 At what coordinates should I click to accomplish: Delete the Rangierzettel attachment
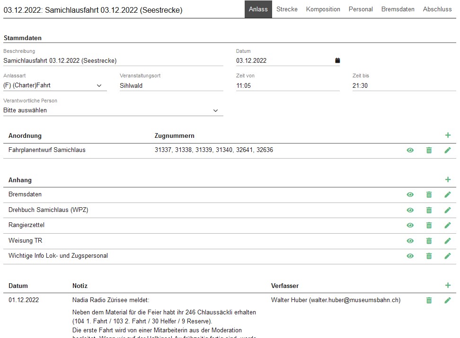point(429,225)
